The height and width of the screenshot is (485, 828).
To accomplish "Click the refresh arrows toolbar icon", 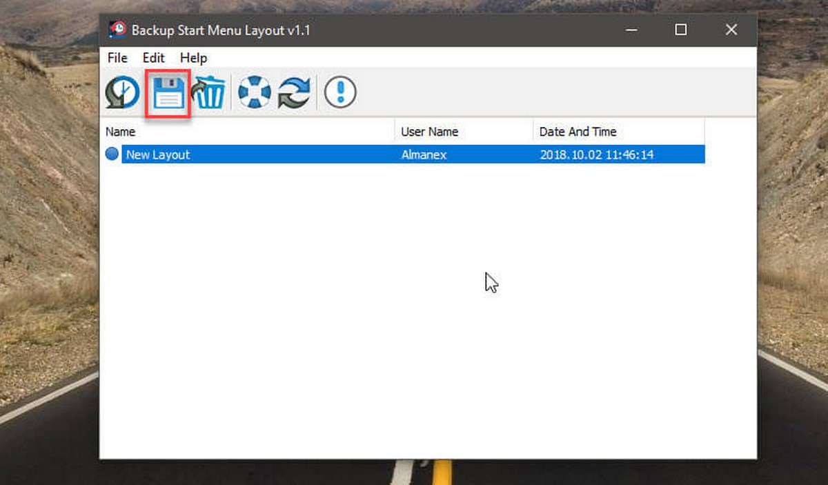I will point(294,92).
